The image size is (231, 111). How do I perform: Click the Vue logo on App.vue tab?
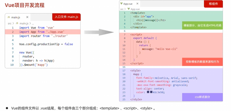click(x=121, y=4)
